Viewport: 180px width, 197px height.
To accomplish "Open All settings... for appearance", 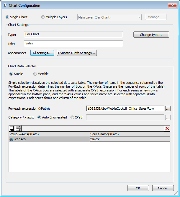I will pos(42,53).
